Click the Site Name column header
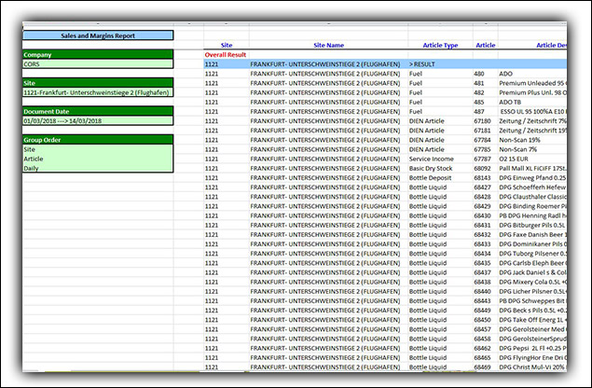Screen dimensions: 592x388 [328, 45]
